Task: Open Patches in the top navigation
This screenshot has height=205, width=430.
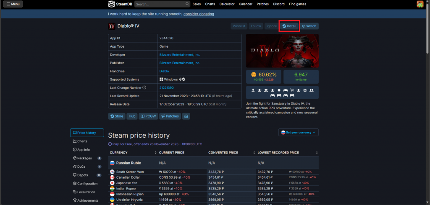Action: tap(263, 4)
